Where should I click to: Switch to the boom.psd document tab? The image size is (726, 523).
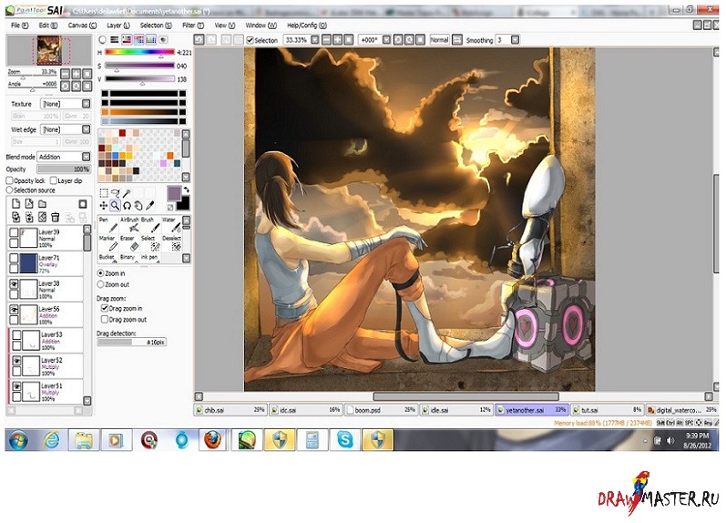[381, 410]
